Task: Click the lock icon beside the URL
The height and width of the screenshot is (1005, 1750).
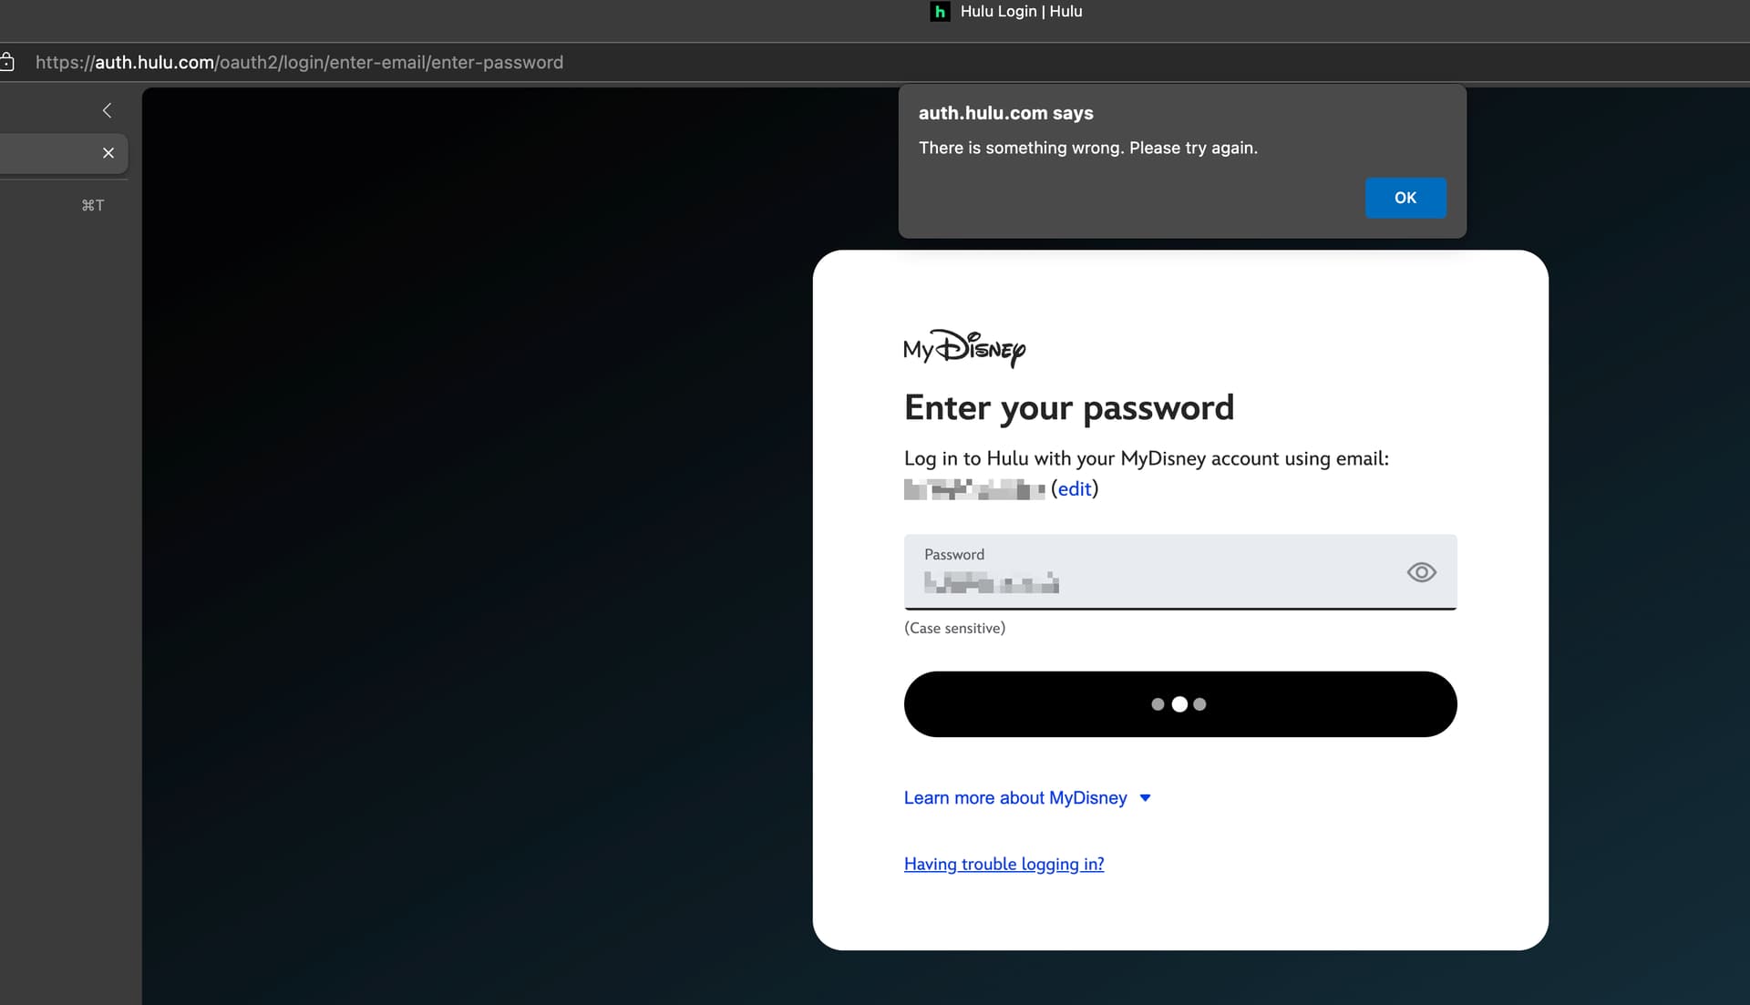Action: point(7,62)
